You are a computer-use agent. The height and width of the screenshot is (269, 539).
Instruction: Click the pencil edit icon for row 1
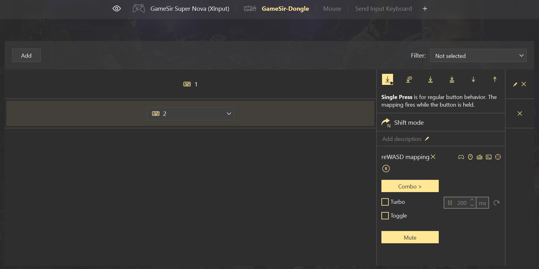click(x=515, y=84)
